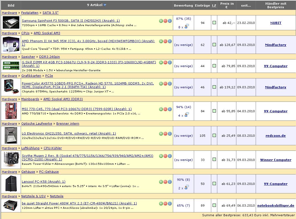This screenshot has height=219, width=296.
Task: Tick LZ checkbox for be quiet Straight Power
Action: 214,205
